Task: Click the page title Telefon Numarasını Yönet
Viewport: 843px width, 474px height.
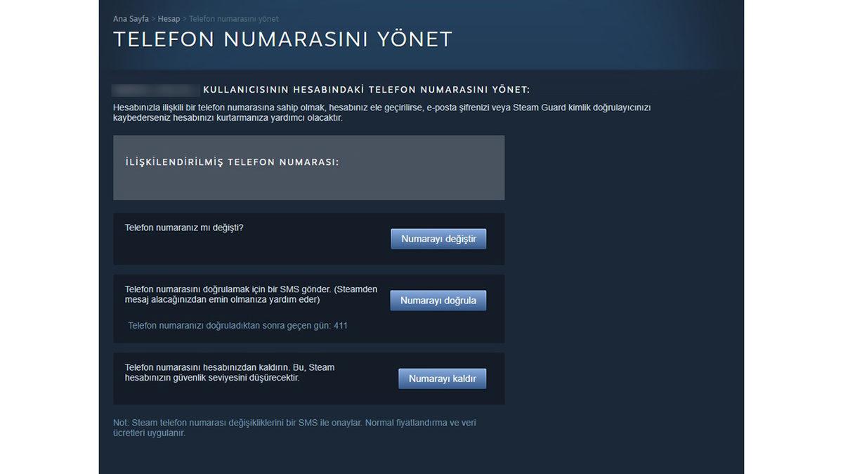Action: pos(282,39)
